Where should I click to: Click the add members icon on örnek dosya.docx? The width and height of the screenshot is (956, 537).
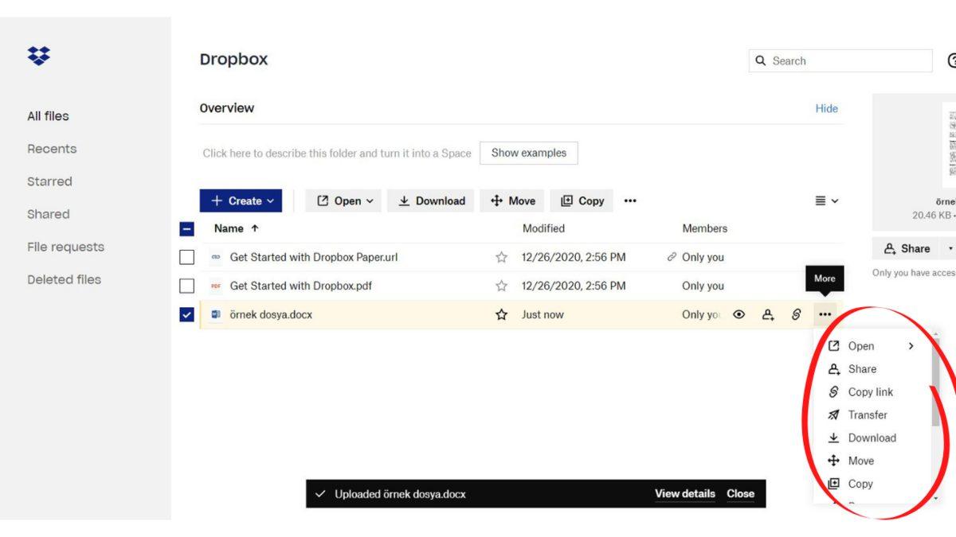tap(766, 314)
